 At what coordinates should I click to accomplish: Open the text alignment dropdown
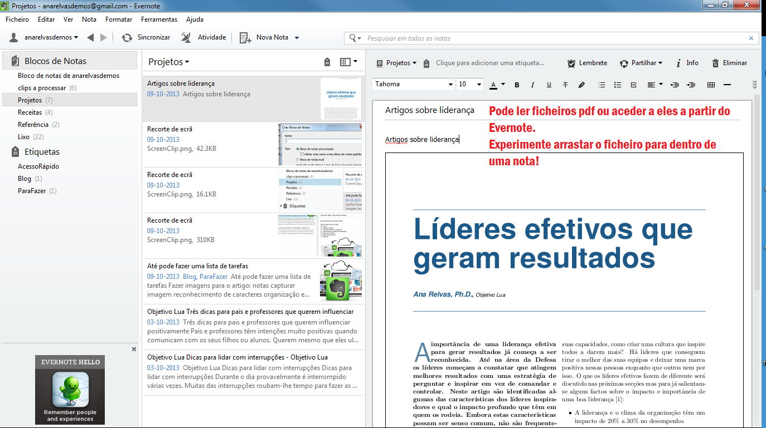[x=655, y=85]
